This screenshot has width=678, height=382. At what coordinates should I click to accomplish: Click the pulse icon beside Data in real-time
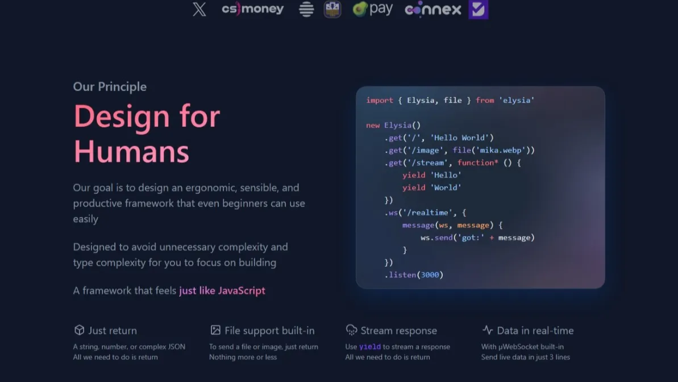(x=487, y=330)
